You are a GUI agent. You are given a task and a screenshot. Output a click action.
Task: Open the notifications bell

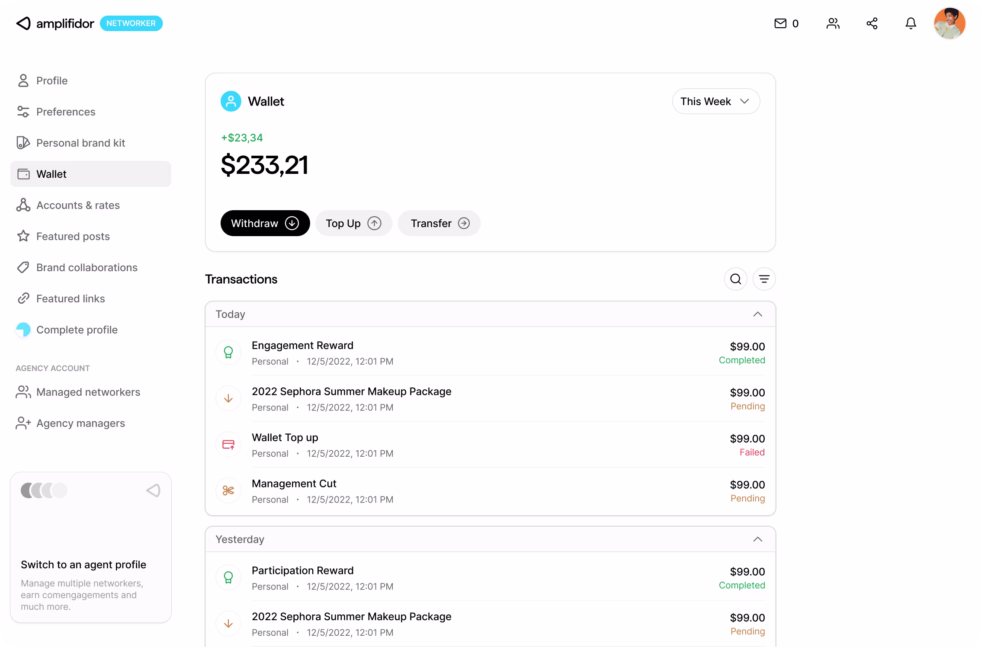click(x=911, y=23)
